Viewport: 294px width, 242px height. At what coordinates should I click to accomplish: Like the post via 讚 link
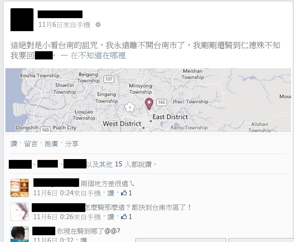(14, 144)
